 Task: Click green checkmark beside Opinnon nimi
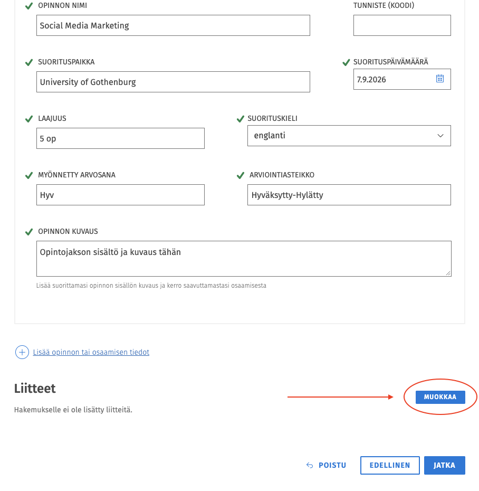[x=29, y=6]
